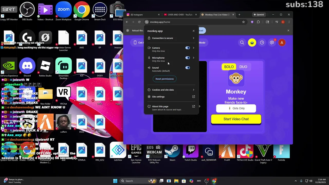329x185 pixels.
Task: Expand the Microphone permission chevron
Action: (194, 58)
